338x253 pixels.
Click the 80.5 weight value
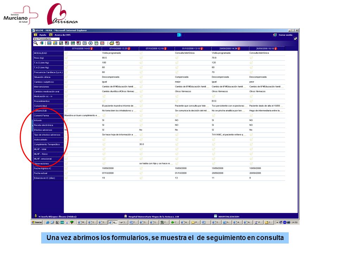104,58
